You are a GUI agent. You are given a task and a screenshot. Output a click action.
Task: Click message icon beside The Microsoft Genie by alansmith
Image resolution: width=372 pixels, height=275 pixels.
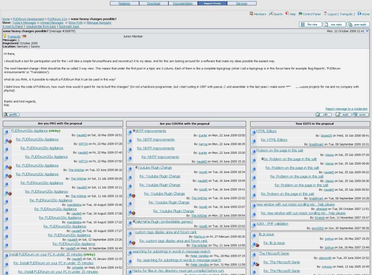click(253, 255)
